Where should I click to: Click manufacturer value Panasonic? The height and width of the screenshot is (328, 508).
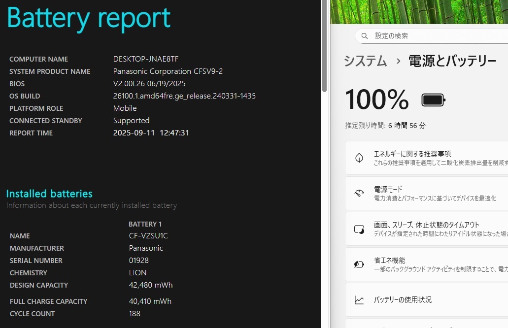pyautogui.click(x=146, y=248)
